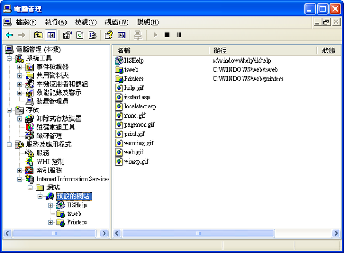The width and height of the screenshot is (344, 253).
Task: Collapse the 存放 tree node
Action: [x=9, y=110]
